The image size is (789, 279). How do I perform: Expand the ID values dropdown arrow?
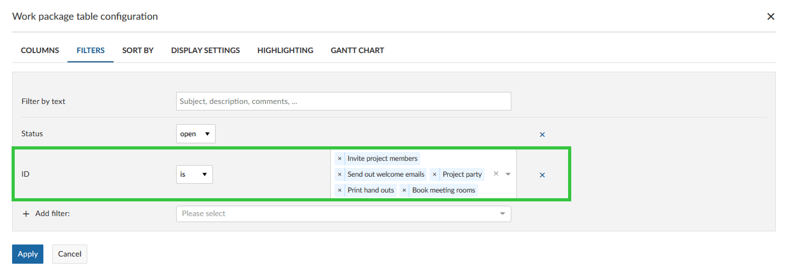click(x=508, y=174)
